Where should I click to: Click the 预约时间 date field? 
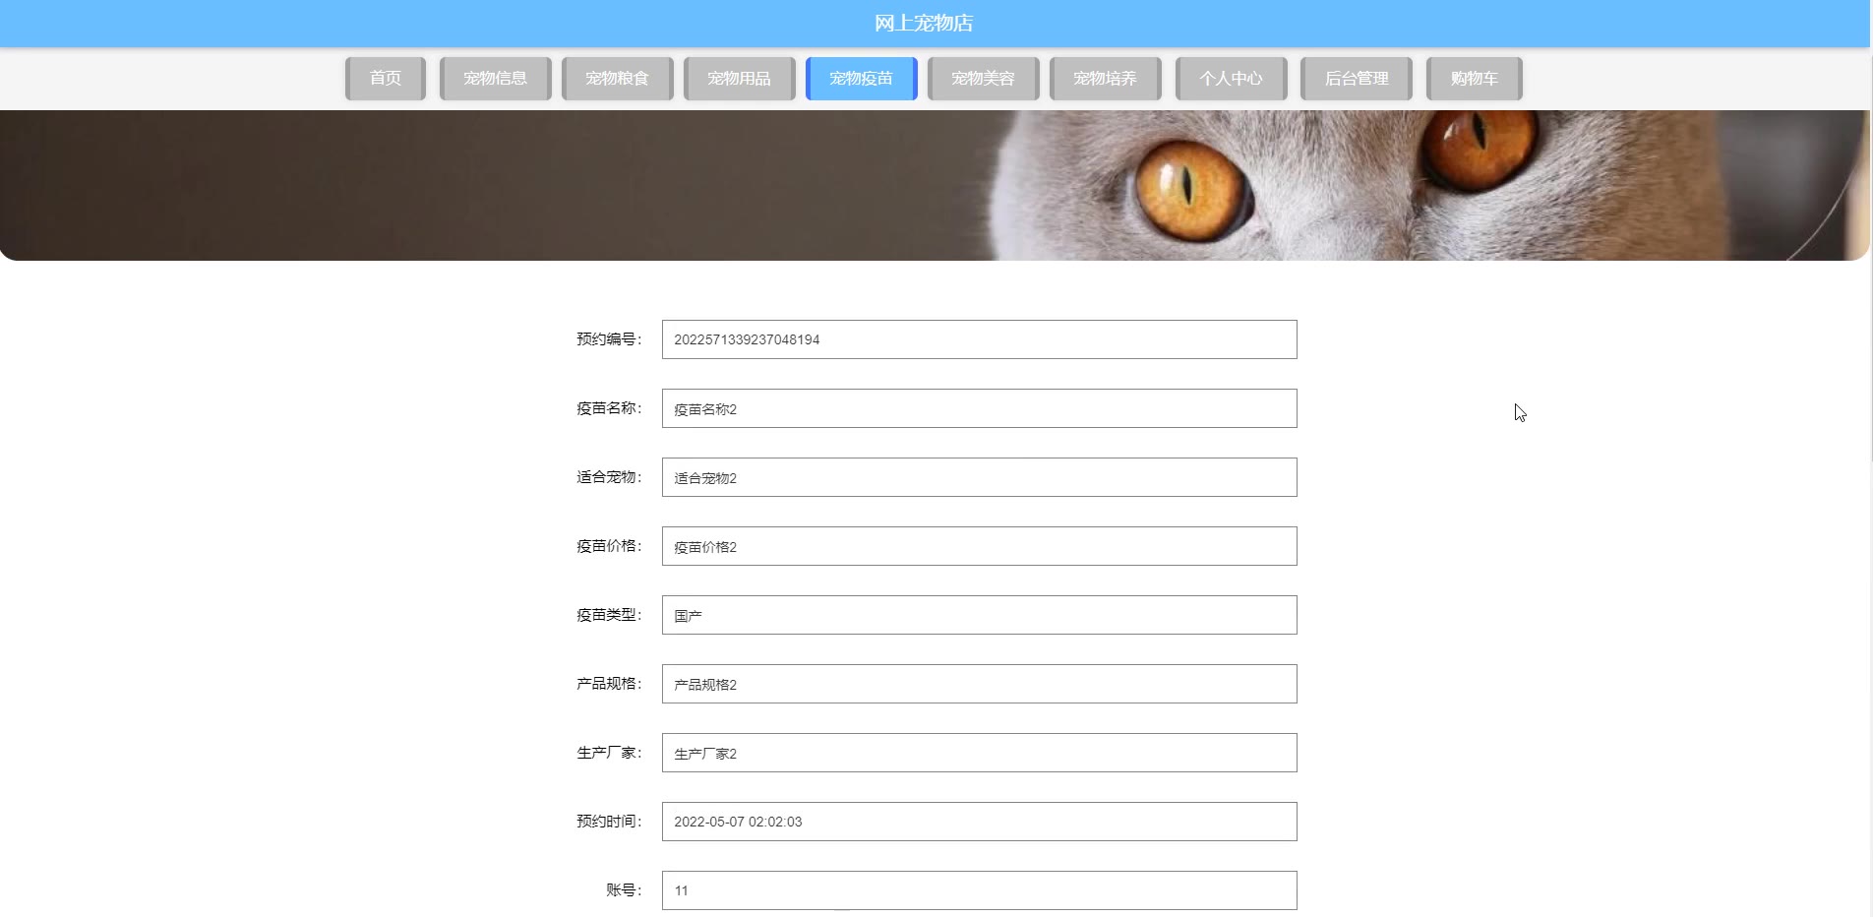(x=979, y=822)
